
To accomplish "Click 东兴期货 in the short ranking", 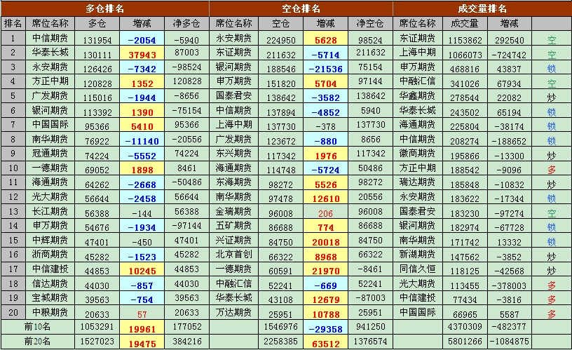I will coord(234,154).
